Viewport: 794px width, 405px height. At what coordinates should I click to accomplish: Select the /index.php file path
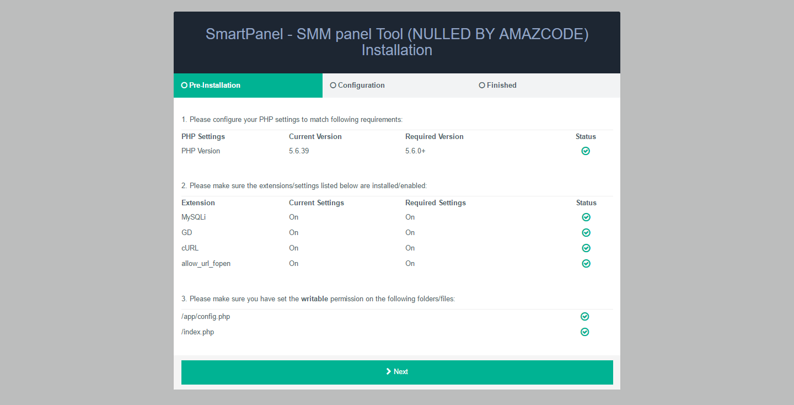point(198,332)
